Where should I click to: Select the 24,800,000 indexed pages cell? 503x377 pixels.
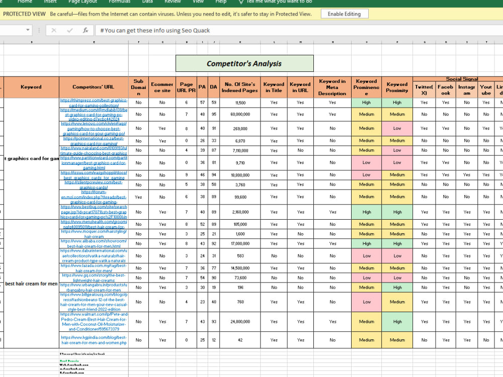pos(240,322)
